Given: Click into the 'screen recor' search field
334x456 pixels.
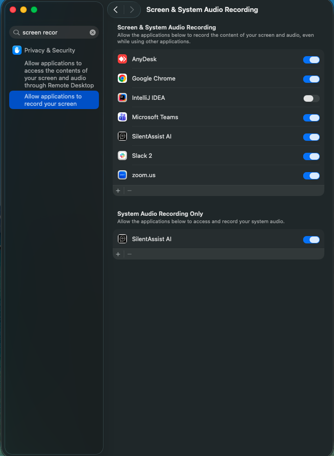Looking at the screenshot, I should tap(54, 33).
